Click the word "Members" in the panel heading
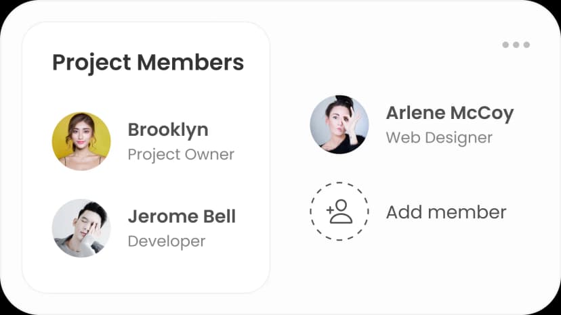Image resolution: width=561 pixels, height=315 pixels. point(190,63)
